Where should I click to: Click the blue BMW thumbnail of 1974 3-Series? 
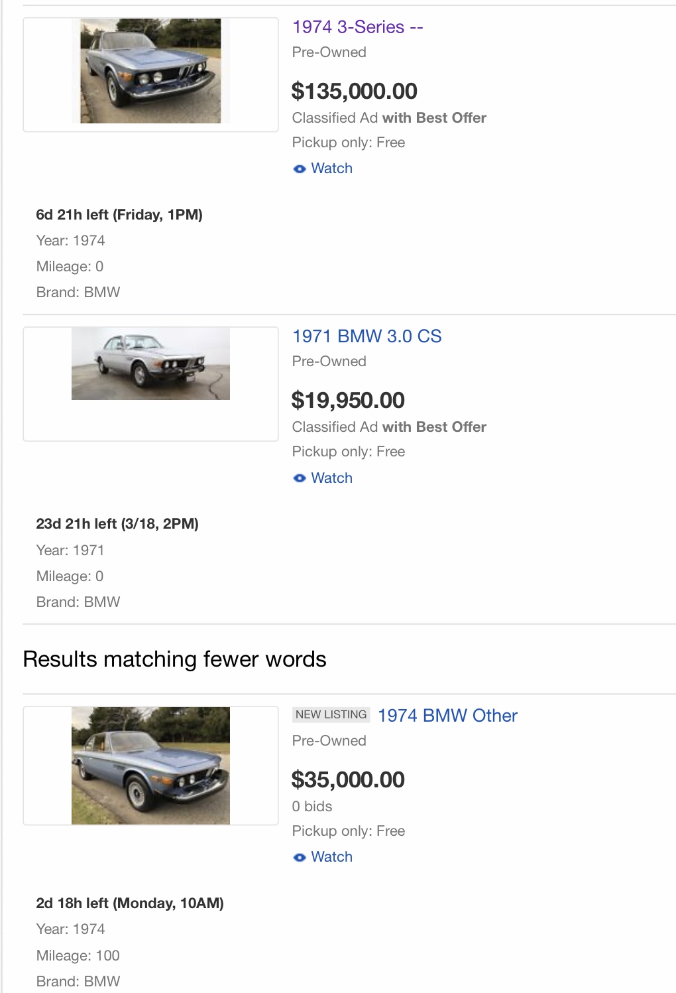click(x=150, y=71)
